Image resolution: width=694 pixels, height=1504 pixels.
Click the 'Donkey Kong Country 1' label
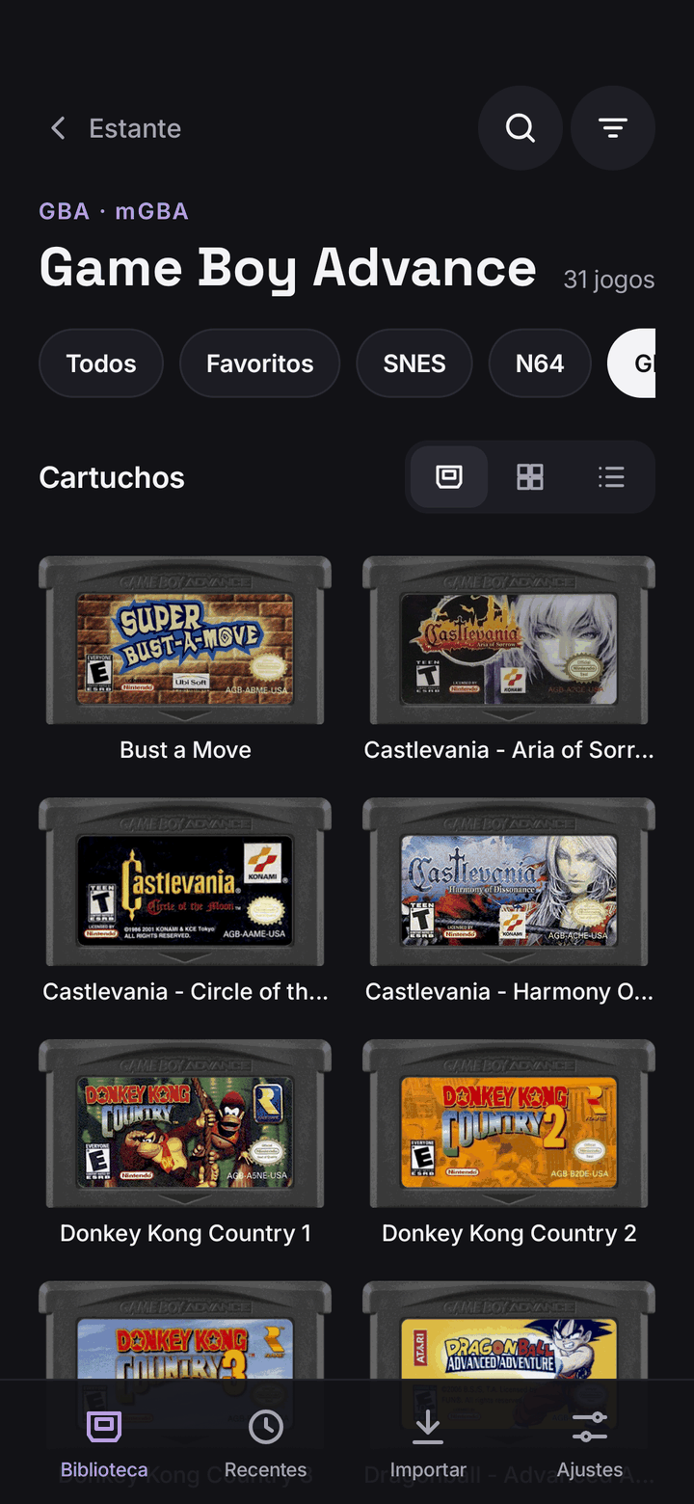[185, 1233]
